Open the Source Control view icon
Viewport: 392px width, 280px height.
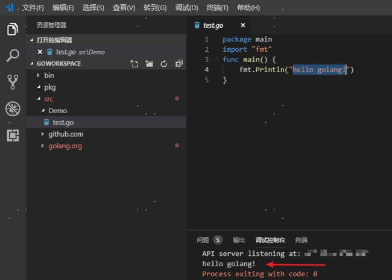pos(13,82)
